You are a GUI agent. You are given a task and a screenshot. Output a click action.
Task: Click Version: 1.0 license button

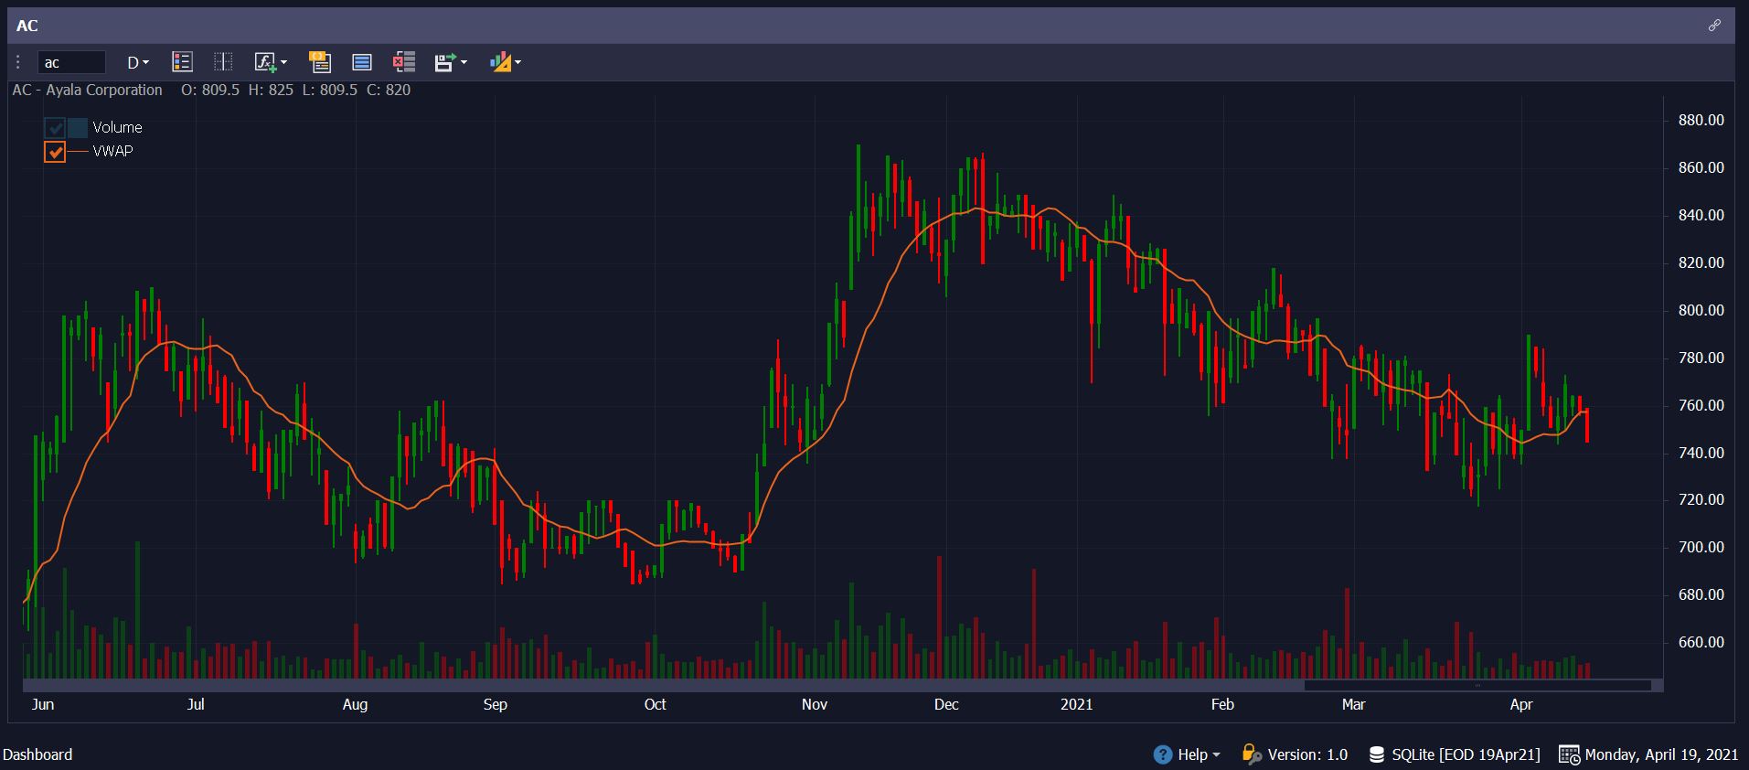(1295, 754)
